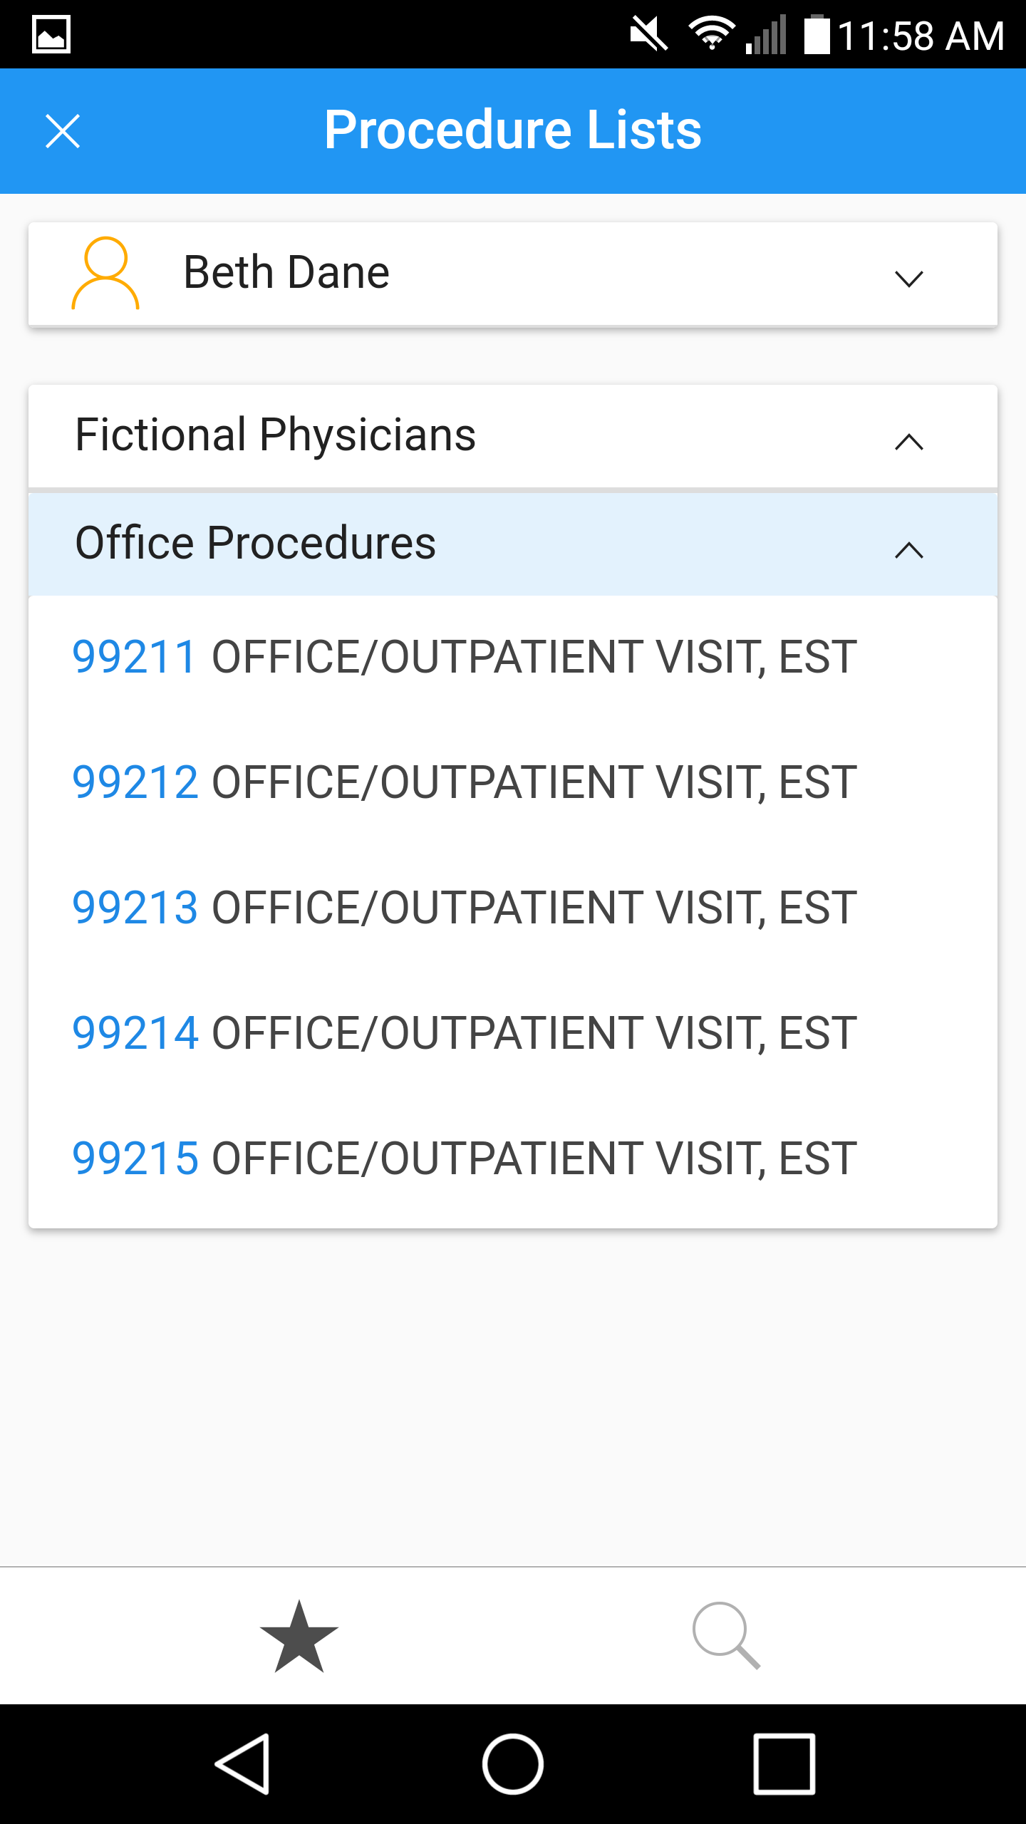This screenshot has width=1026, height=1824.
Task: Choose the 99213 office visit entry
Action: [463, 908]
